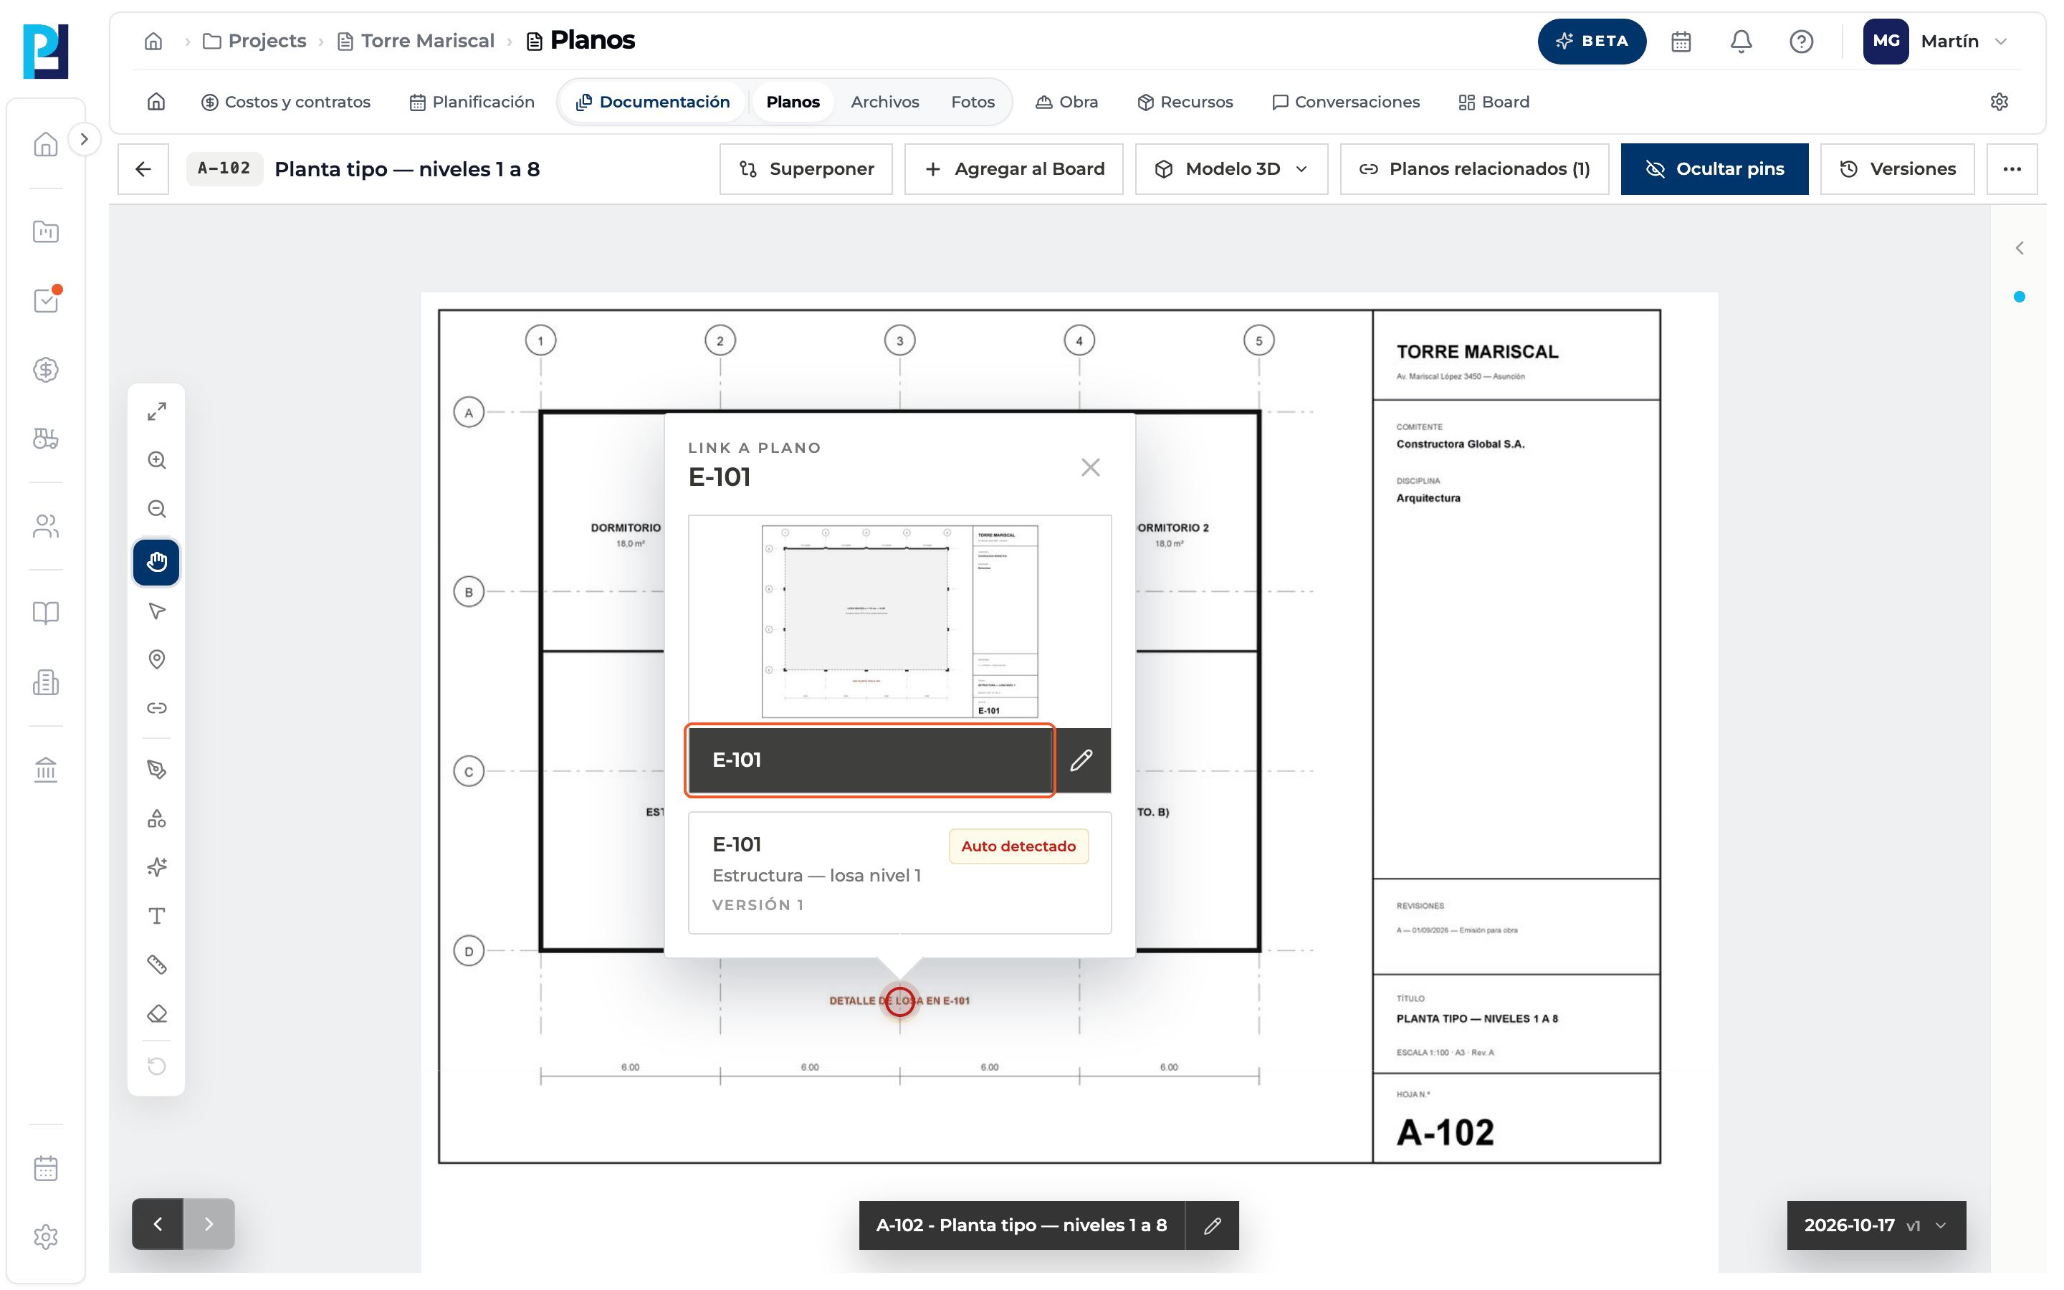
Task: Click the undo arrow in toolbar
Action: tap(156, 1066)
